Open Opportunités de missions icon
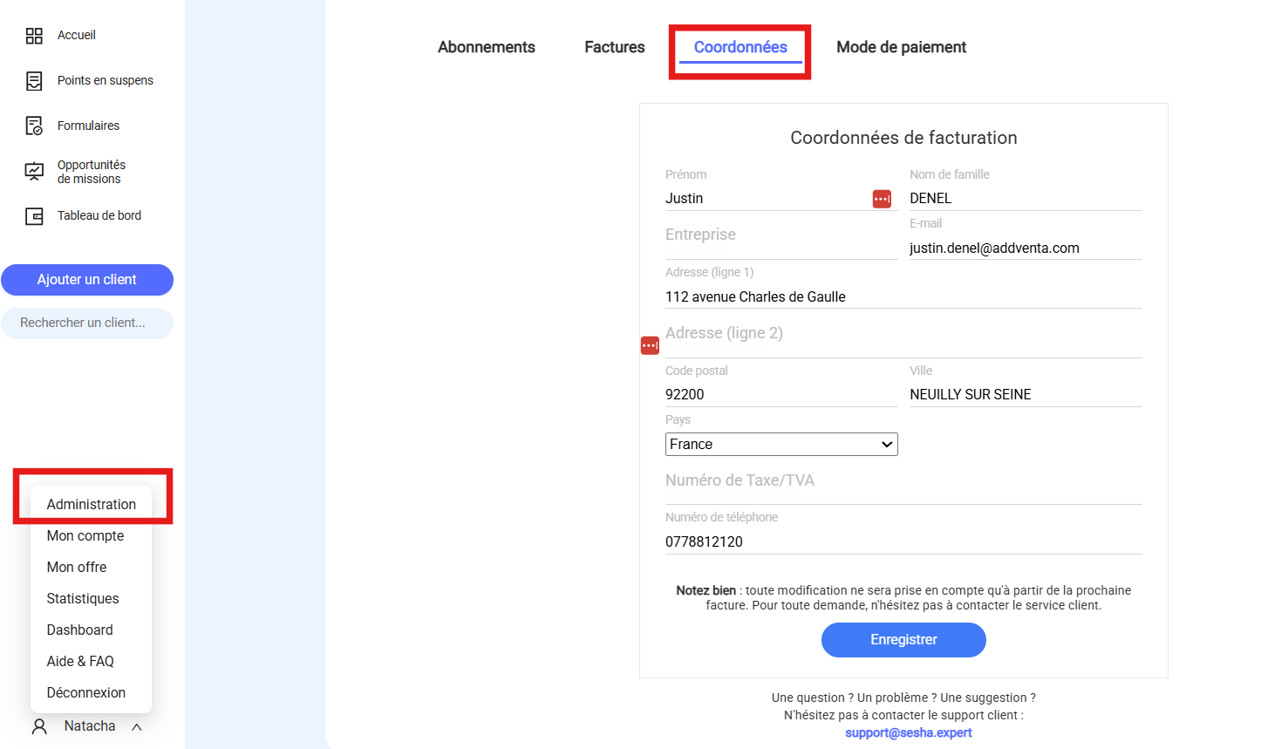This screenshot has width=1261, height=749. (34, 172)
